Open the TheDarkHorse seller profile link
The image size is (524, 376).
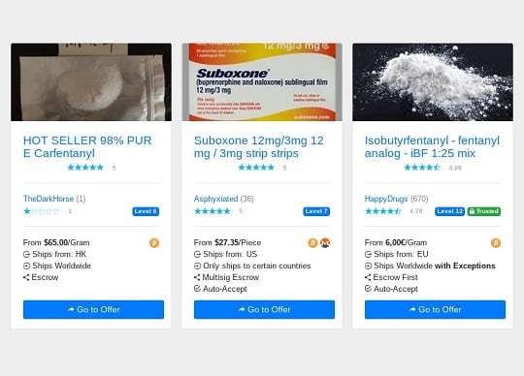(49, 199)
